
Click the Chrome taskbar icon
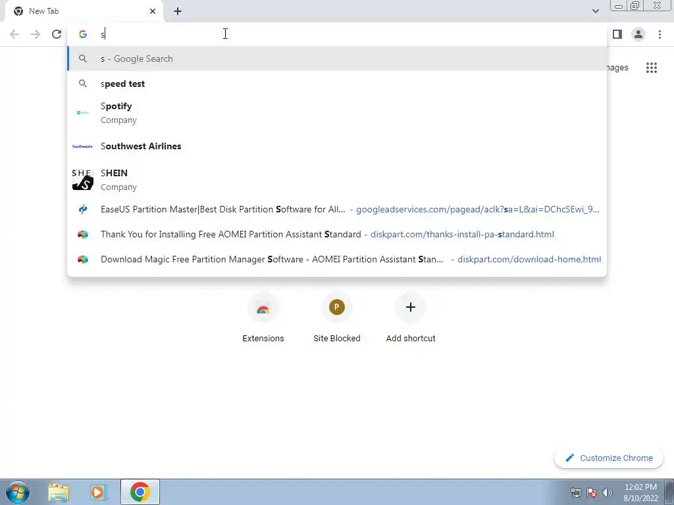click(140, 492)
